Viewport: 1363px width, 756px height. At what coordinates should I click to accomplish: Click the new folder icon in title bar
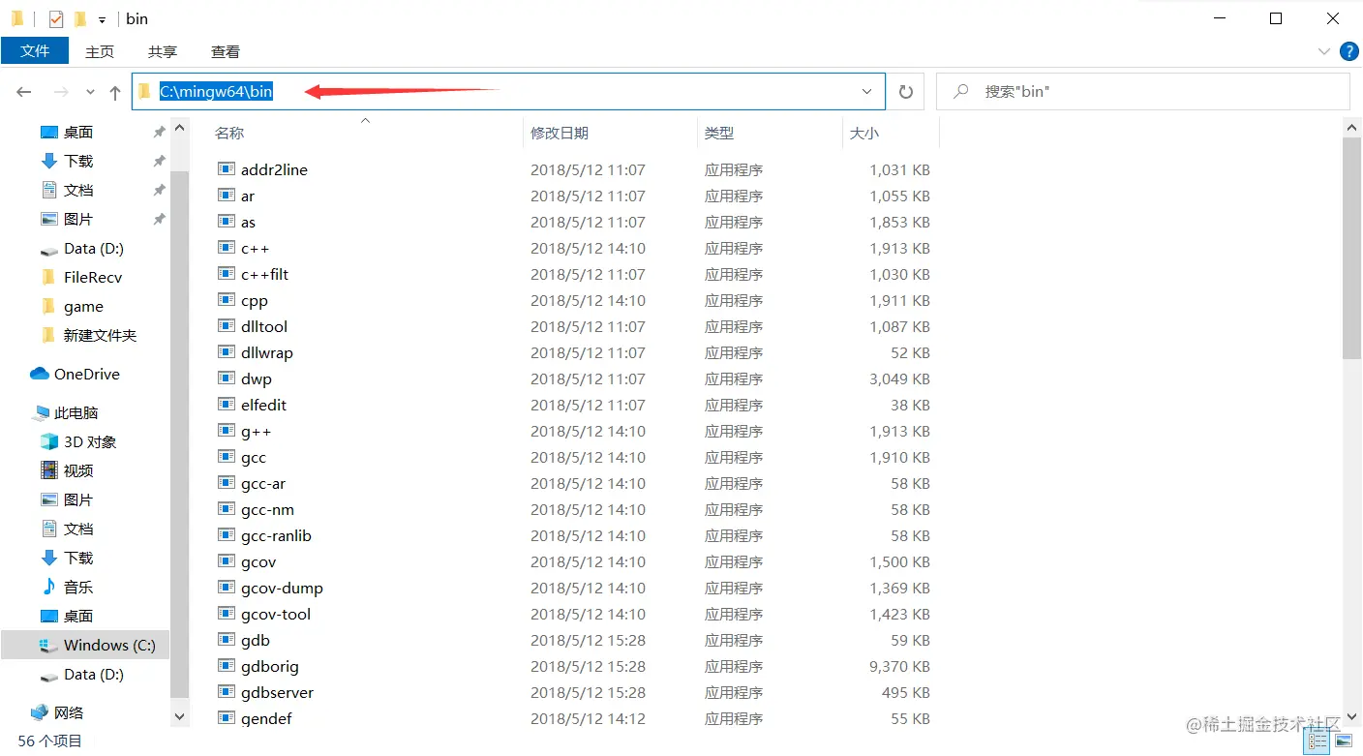[80, 18]
